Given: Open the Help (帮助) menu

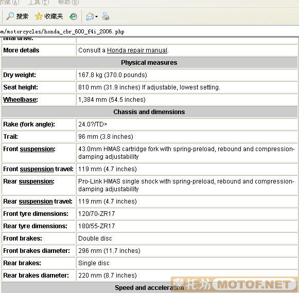Looking at the screenshot, I should coord(68,2).
